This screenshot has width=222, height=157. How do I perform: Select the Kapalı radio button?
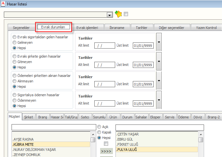(x=99, y=132)
